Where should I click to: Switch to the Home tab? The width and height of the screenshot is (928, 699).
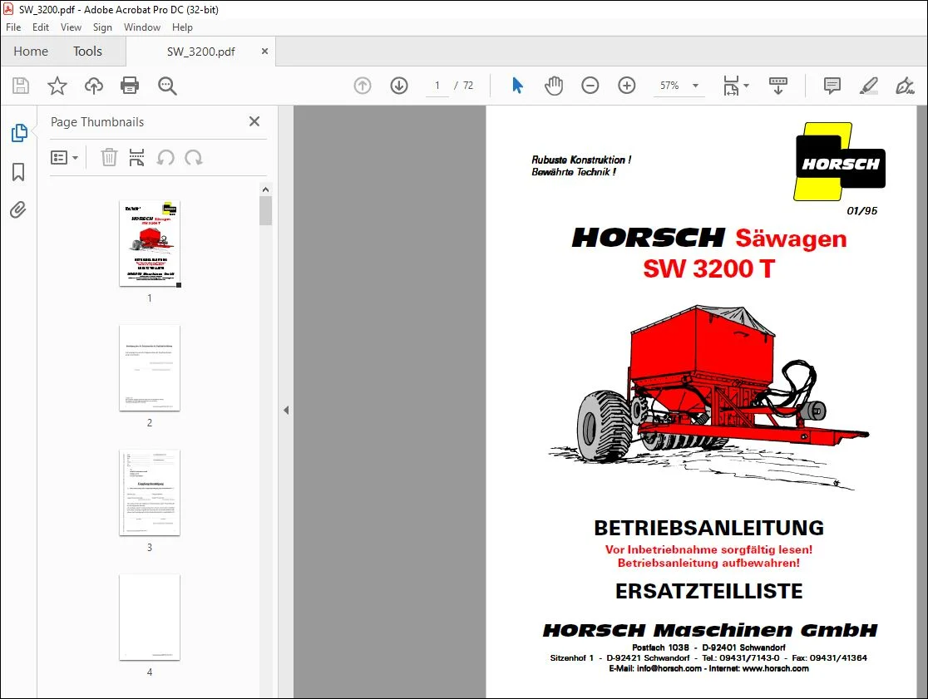[31, 52]
